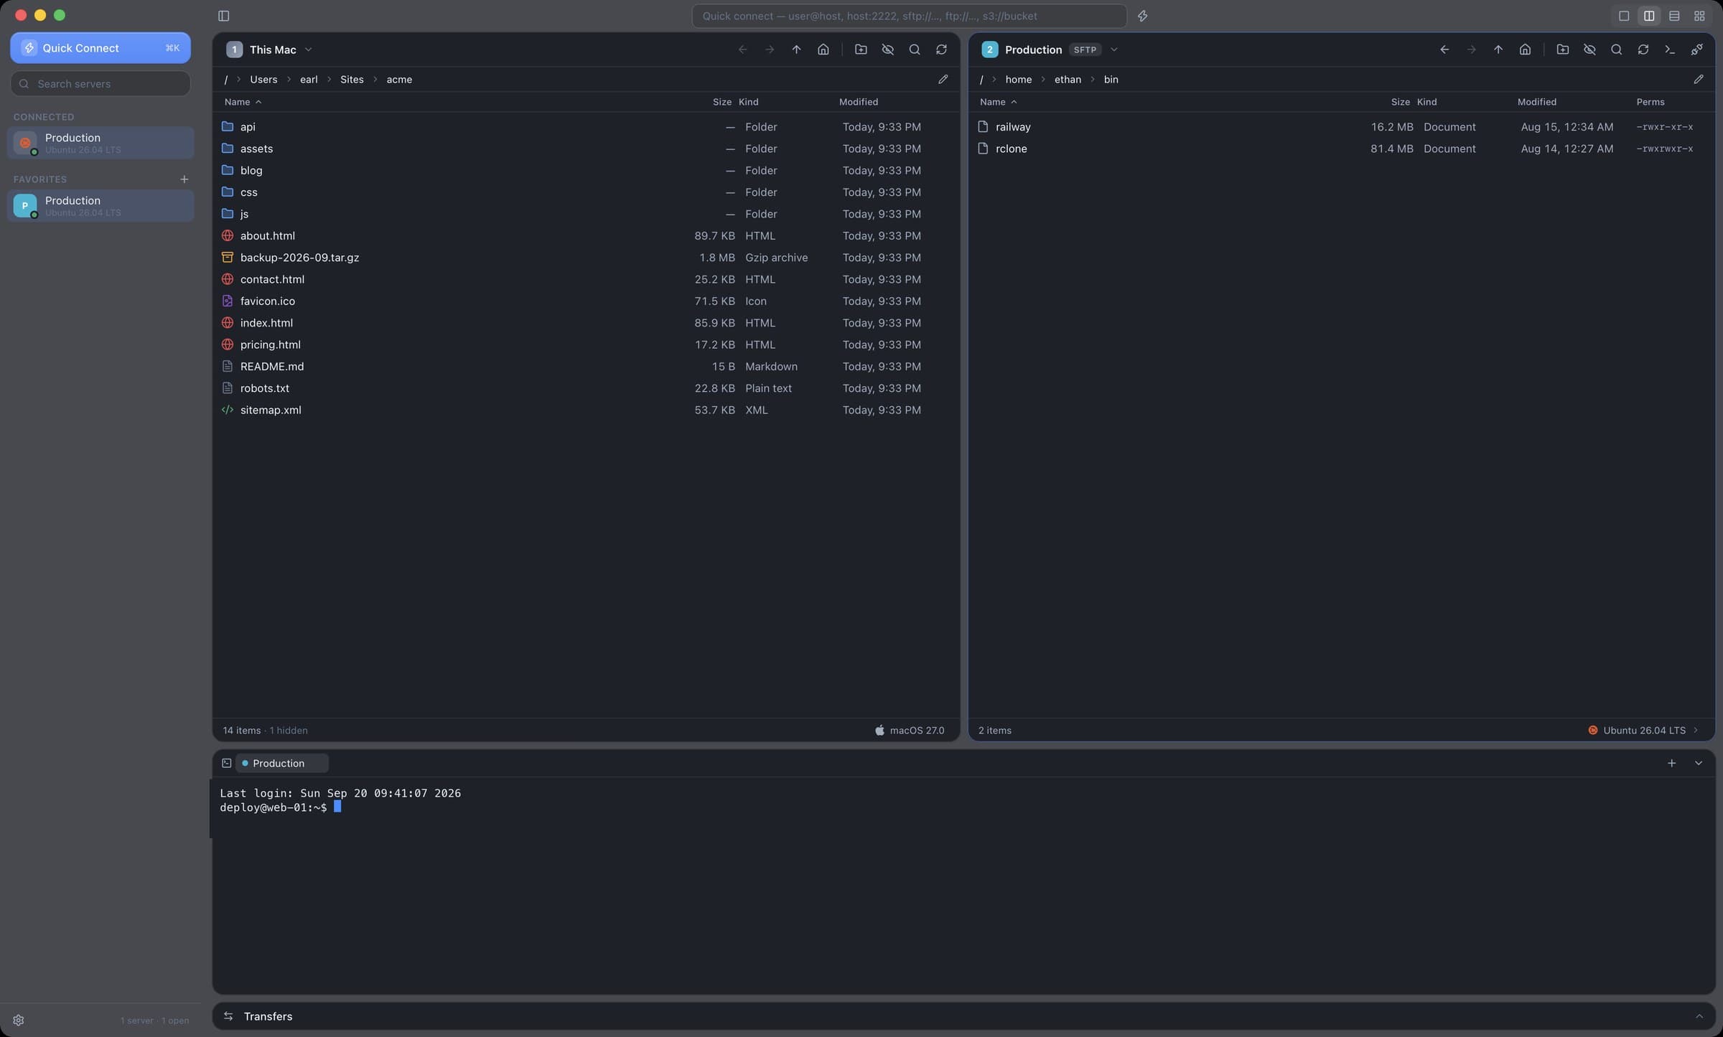
Task: Click inside the terminal prompt area
Action: [963, 885]
